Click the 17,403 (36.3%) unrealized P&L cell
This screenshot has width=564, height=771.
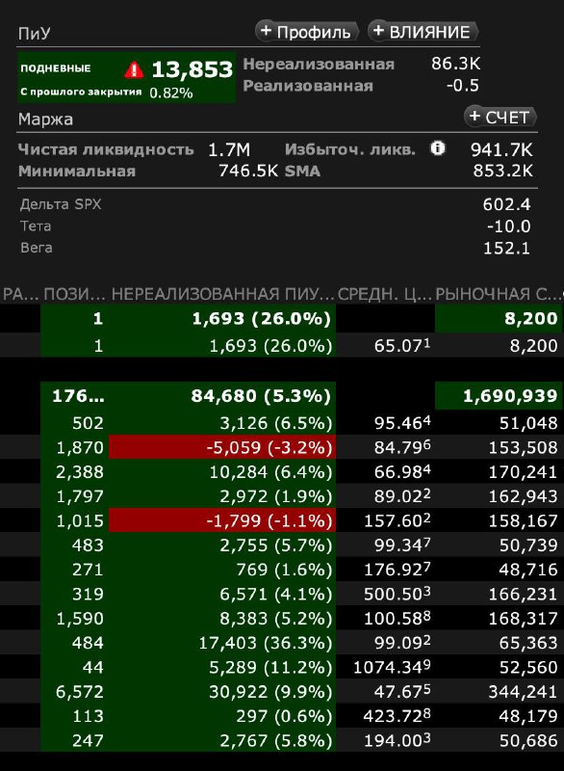pyautogui.click(x=222, y=643)
